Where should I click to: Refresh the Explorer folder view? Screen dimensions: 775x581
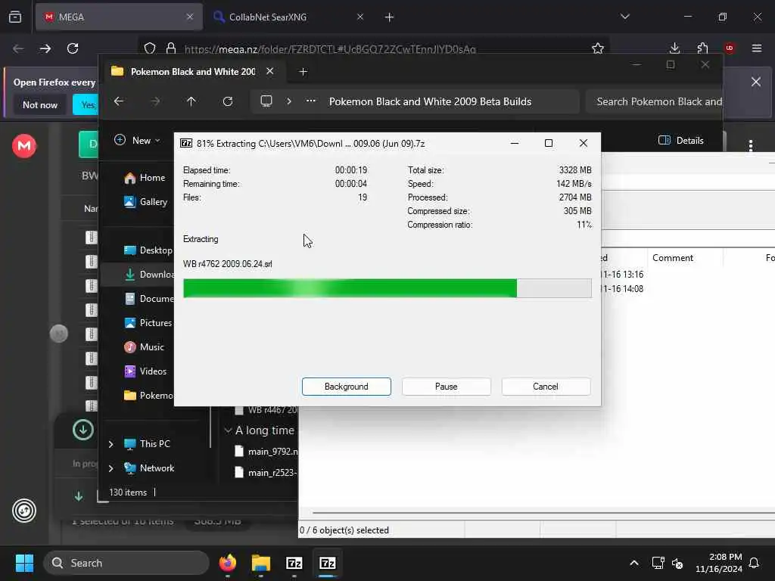(228, 101)
